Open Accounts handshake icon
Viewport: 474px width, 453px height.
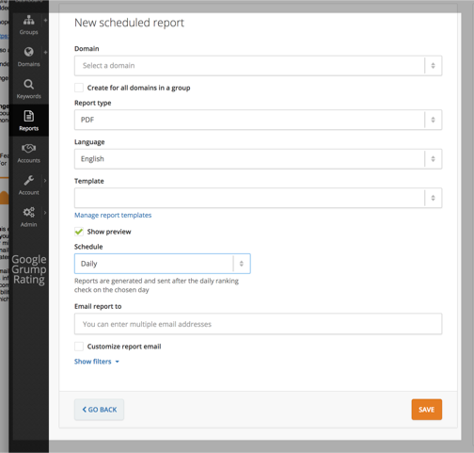tap(28, 148)
